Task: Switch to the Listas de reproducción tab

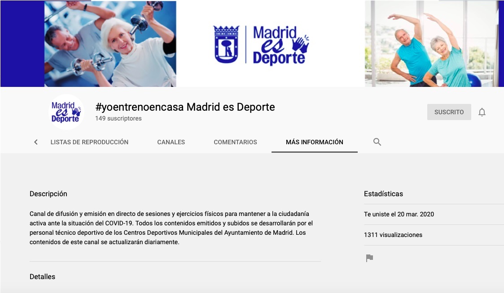Action: pos(89,142)
